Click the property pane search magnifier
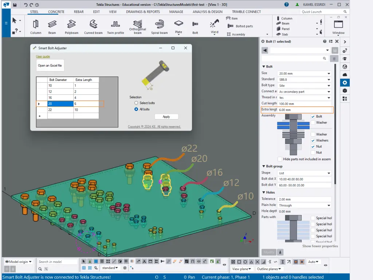 tap(324, 58)
